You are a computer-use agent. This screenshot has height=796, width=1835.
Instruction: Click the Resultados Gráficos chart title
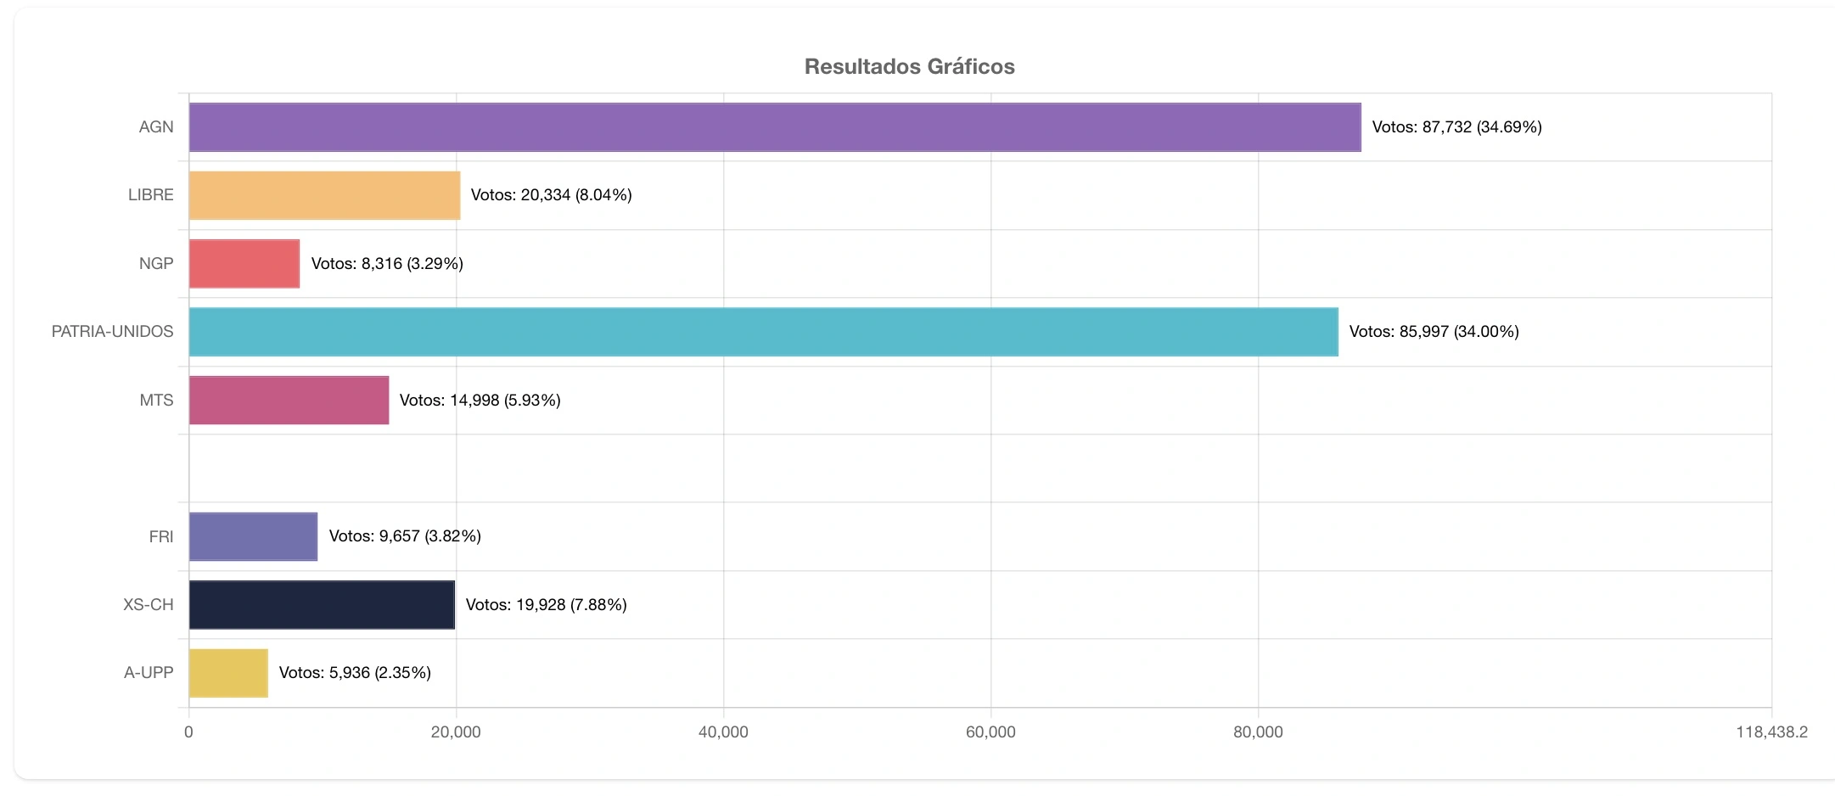pos(910,66)
